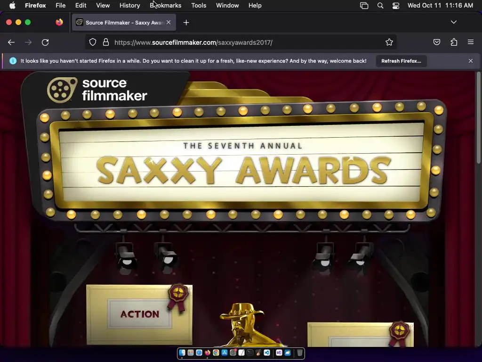Open Google Chrome from the Dock
Image resolution: width=482 pixels, height=362 pixels.
click(216, 353)
